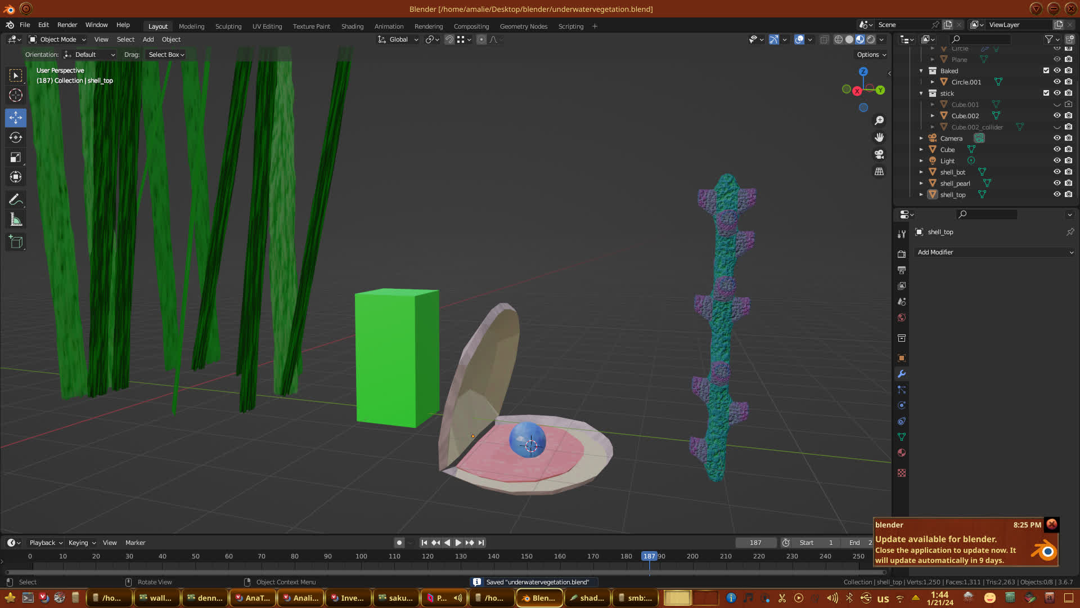The width and height of the screenshot is (1080, 608).
Task: Open the Material properties tab
Action: (x=902, y=453)
